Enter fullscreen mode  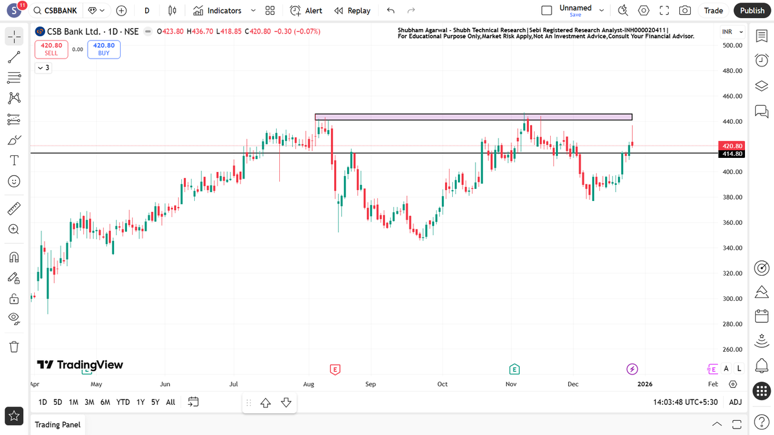[664, 10]
